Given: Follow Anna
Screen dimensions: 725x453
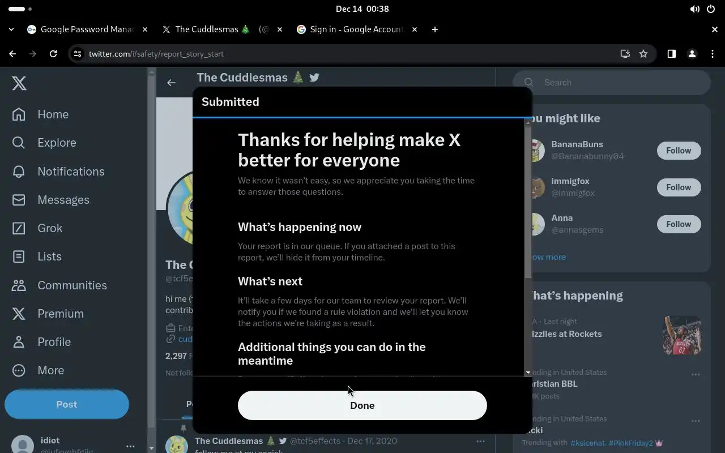Looking at the screenshot, I should pyautogui.click(x=679, y=224).
